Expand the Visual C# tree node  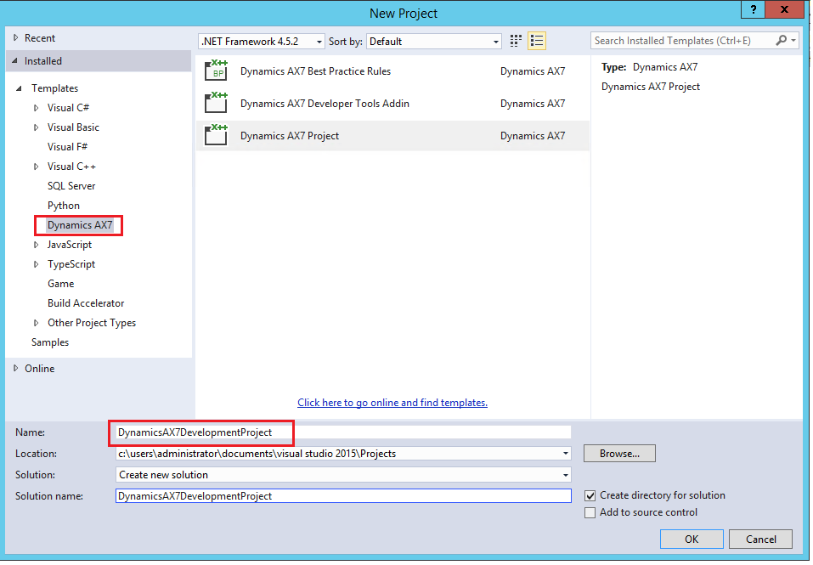point(36,108)
